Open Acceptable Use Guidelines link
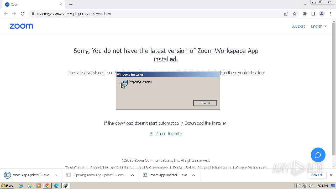 click(x=111, y=167)
